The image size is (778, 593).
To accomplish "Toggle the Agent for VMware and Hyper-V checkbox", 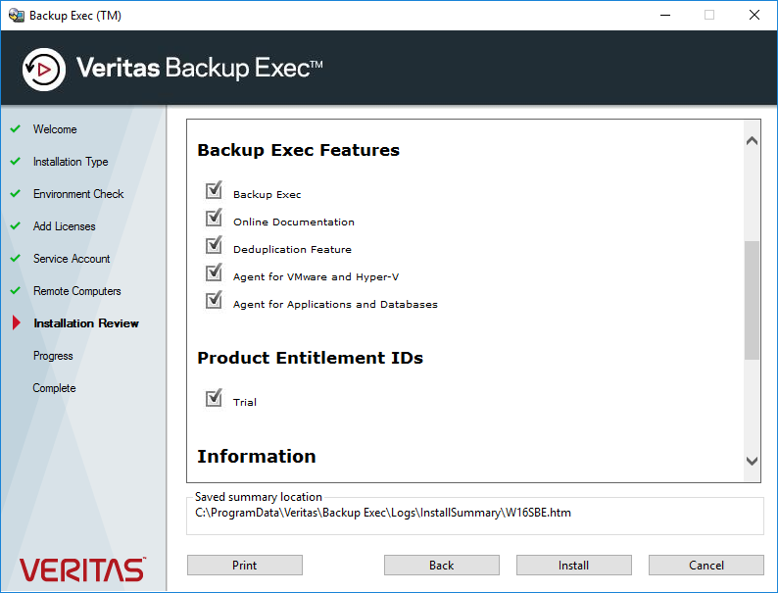I will point(214,272).
